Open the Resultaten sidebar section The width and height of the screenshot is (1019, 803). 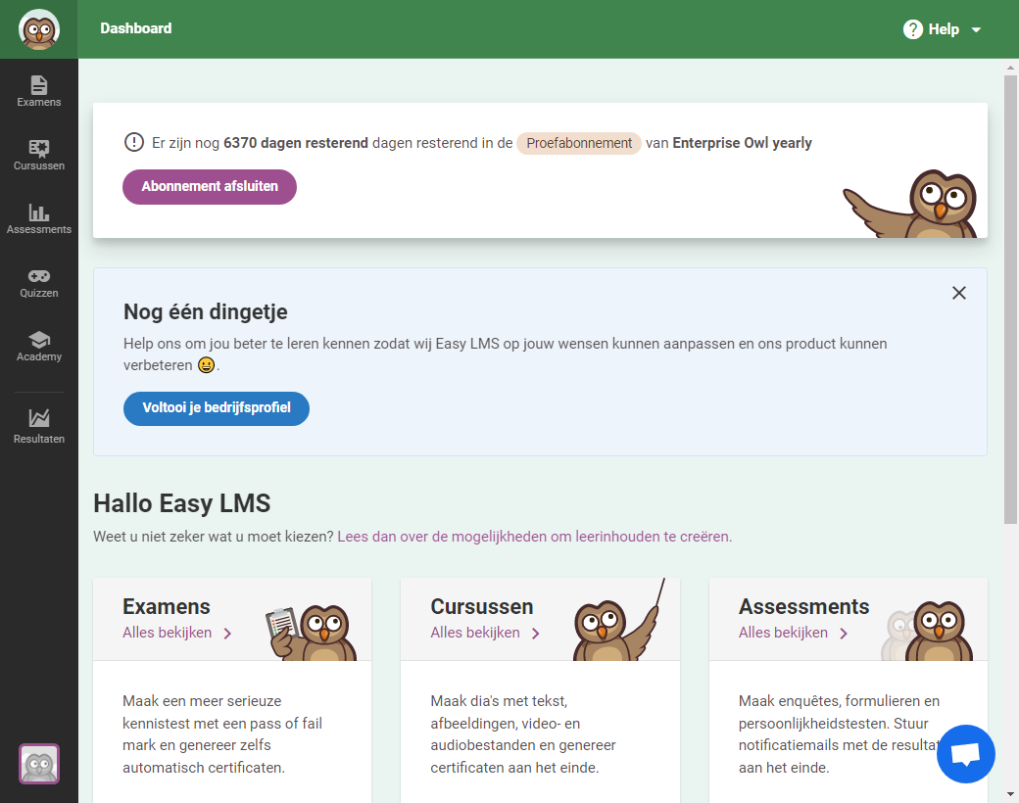(x=39, y=426)
